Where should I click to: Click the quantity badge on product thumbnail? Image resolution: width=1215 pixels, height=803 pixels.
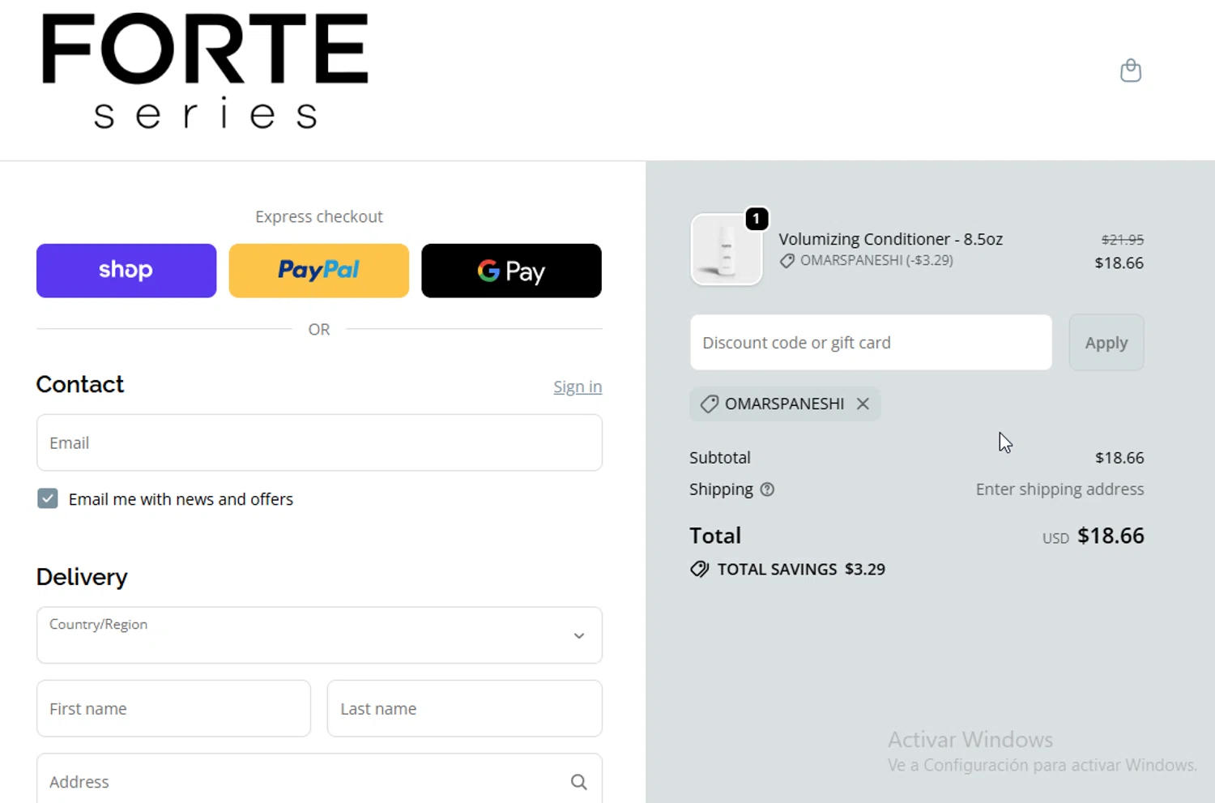(757, 219)
